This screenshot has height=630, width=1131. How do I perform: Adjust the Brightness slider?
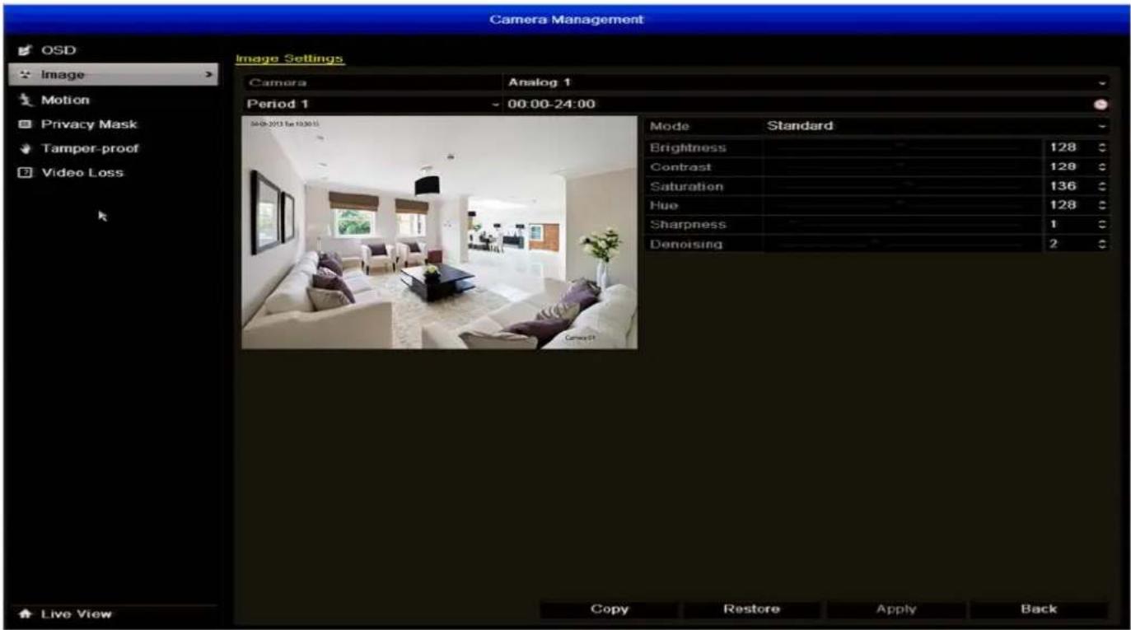tap(902, 147)
